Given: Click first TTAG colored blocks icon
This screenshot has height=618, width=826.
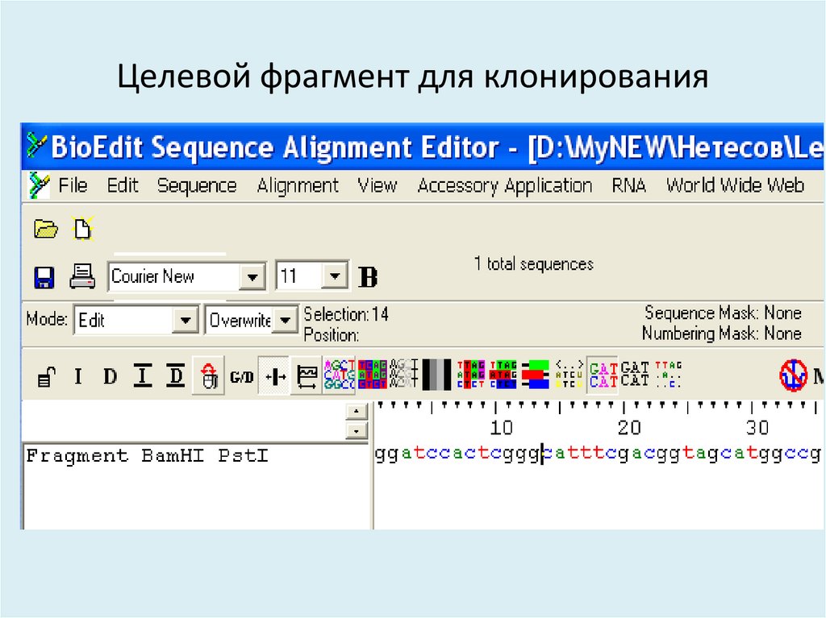Looking at the screenshot, I should pyautogui.click(x=470, y=375).
